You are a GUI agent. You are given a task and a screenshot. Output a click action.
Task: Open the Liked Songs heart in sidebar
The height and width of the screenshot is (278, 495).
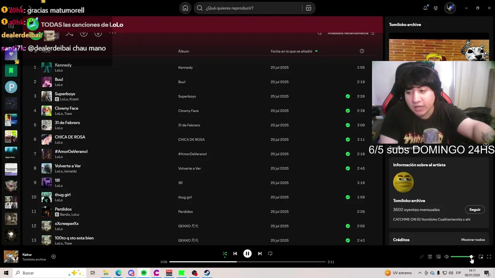point(11,54)
